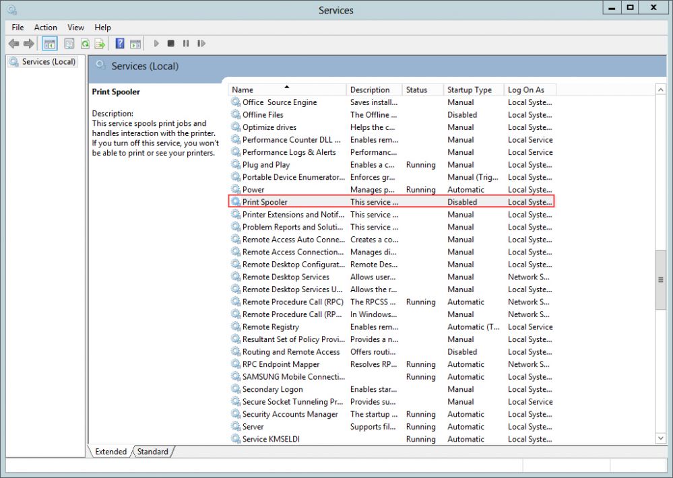The width and height of the screenshot is (673, 478).
Task: Restart the selected service
Action: 201,43
